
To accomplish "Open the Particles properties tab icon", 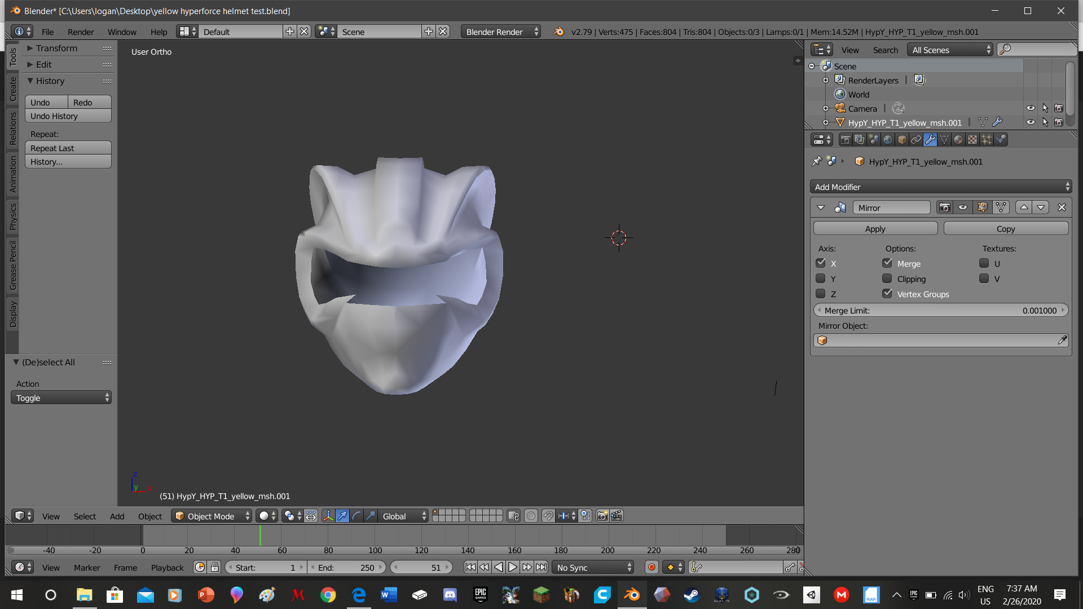I will click(987, 140).
